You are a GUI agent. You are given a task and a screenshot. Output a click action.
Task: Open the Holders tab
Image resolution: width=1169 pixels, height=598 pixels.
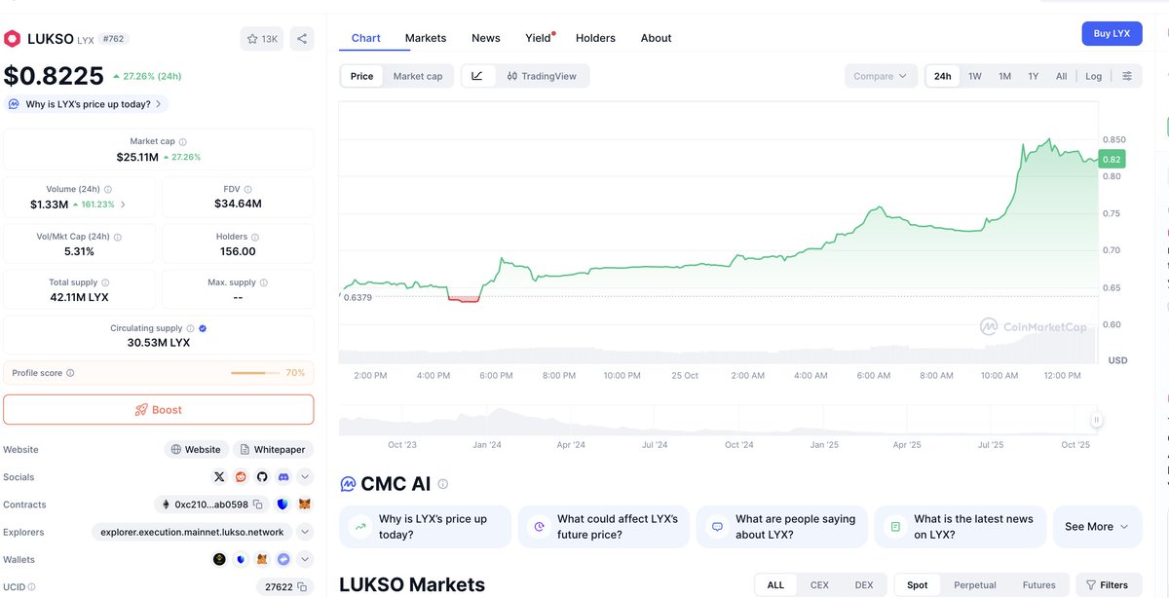click(x=595, y=38)
